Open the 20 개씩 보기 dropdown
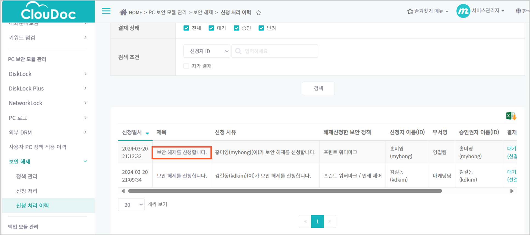Image resolution: width=530 pixels, height=235 pixels. click(x=131, y=205)
